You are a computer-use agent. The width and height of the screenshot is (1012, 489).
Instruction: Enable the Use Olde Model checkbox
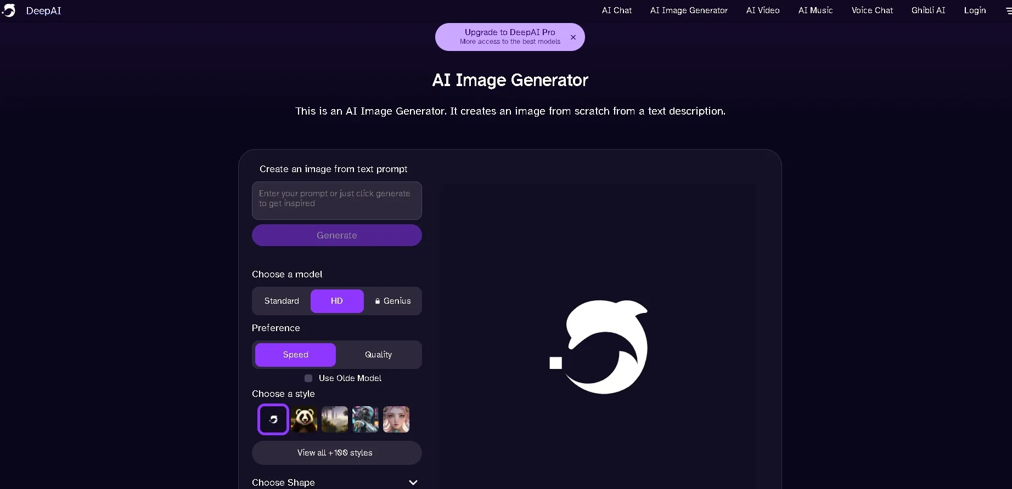308,378
